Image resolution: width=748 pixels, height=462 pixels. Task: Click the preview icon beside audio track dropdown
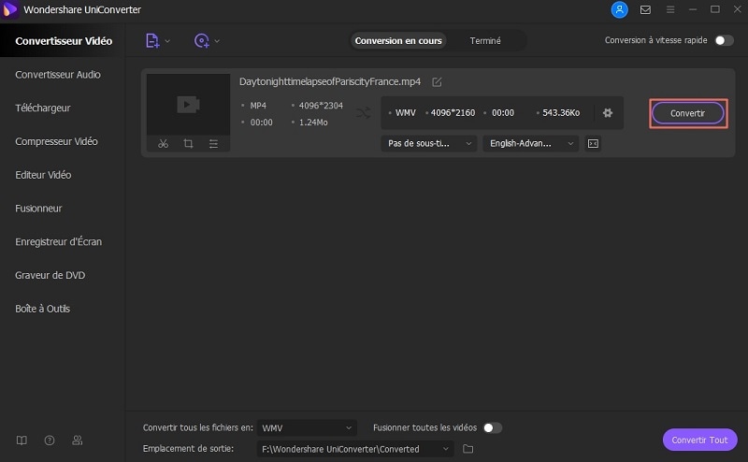coord(593,144)
